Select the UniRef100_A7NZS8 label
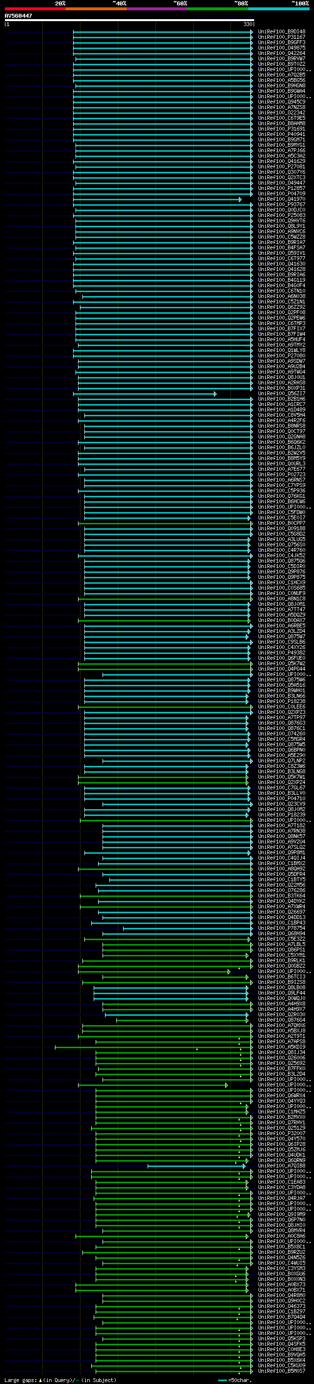This screenshot has width=314, height=1384. [x=282, y=108]
